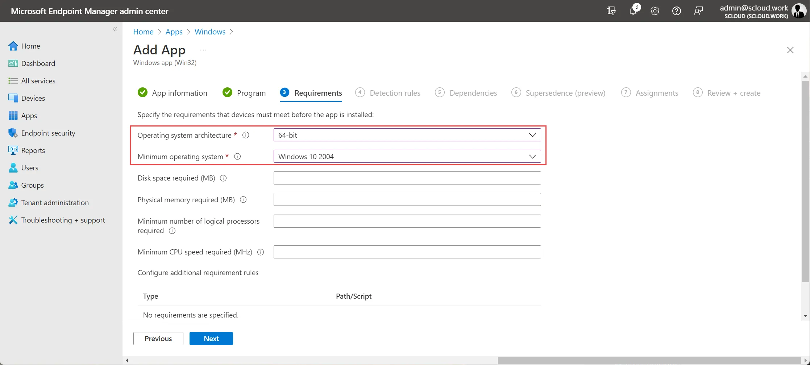Close the Add App blade
Image resolution: width=810 pixels, height=365 pixels.
[790, 50]
